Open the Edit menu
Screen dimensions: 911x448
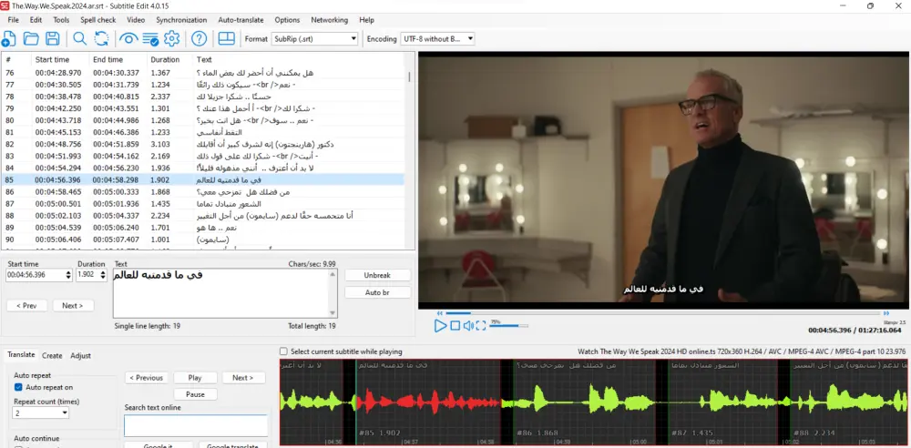36,20
